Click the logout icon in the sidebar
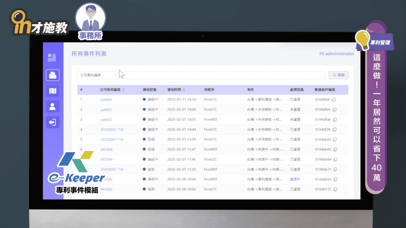The width and height of the screenshot is (406, 228). [53, 122]
